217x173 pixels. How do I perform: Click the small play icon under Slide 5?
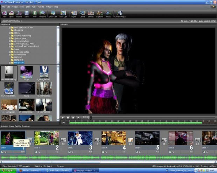click(136, 152)
